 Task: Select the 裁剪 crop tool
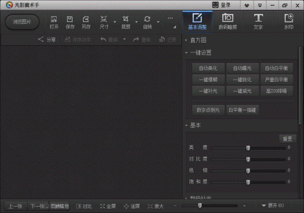[126, 22]
